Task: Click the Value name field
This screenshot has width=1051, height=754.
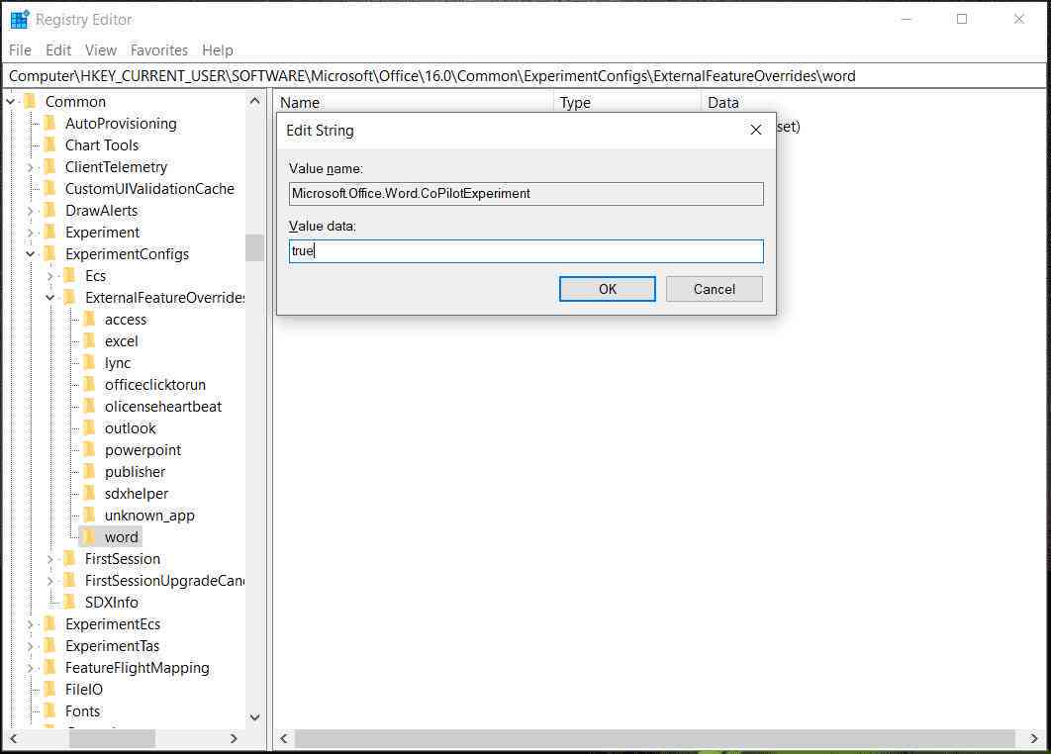Action: (526, 194)
